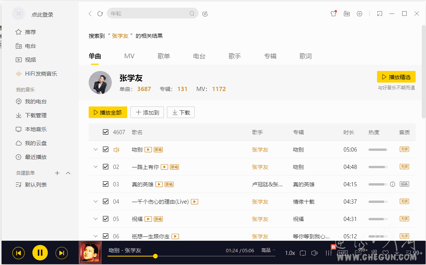Pause the current song
Image resolution: width=426 pixels, height=265 pixels.
pyautogui.click(x=40, y=253)
